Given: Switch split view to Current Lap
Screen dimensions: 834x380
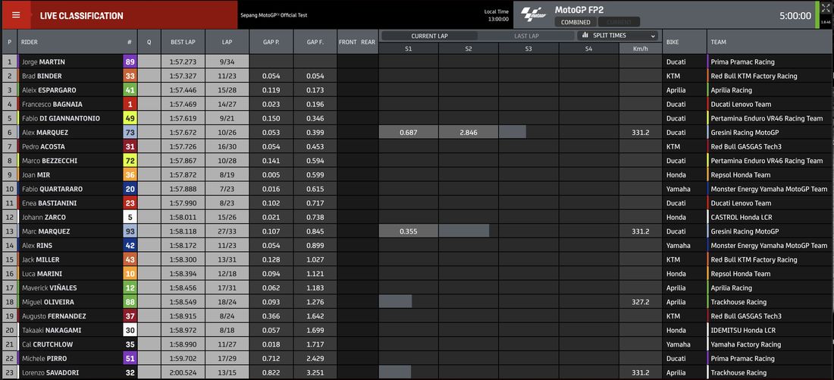Looking at the screenshot, I should [430, 36].
